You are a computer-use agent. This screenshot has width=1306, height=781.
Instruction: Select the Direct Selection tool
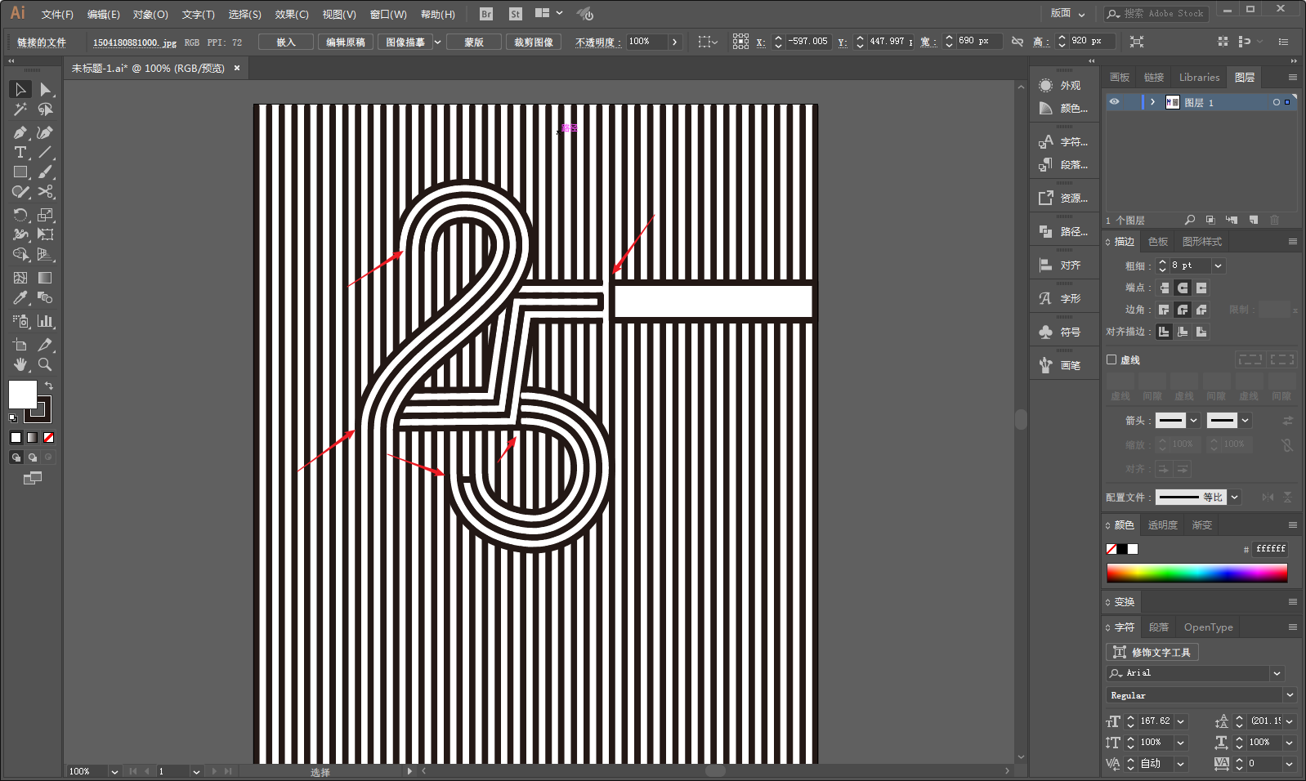pyautogui.click(x=46, y=89)
